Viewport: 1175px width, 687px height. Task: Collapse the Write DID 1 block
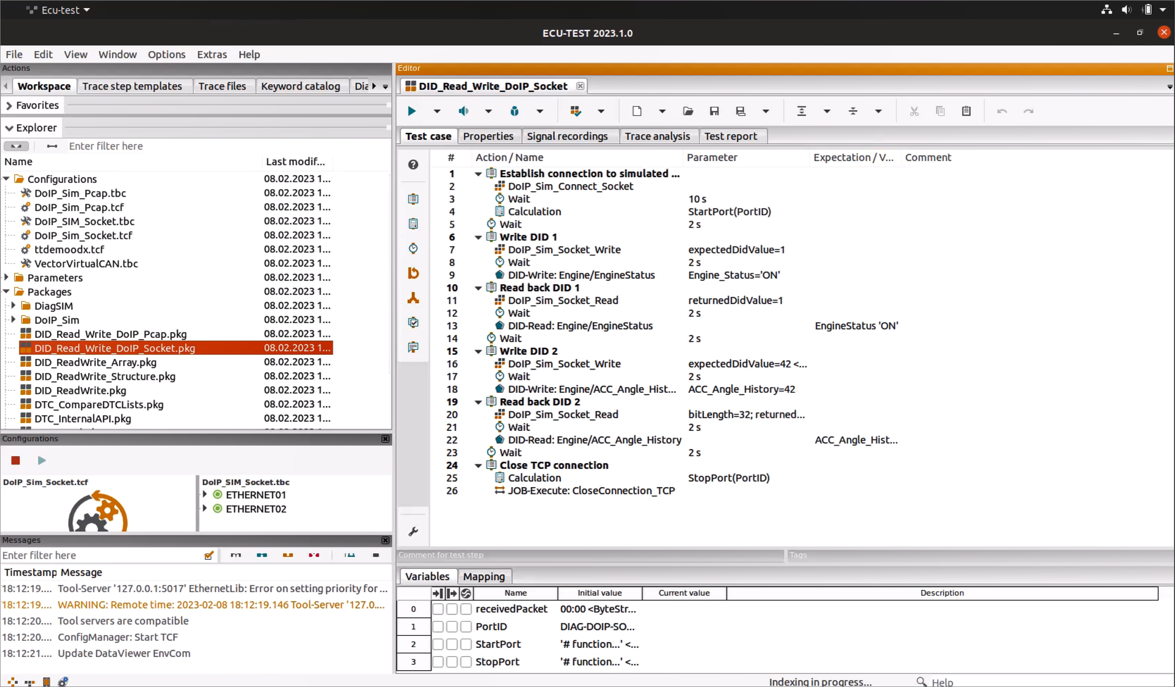pos(478,237)
